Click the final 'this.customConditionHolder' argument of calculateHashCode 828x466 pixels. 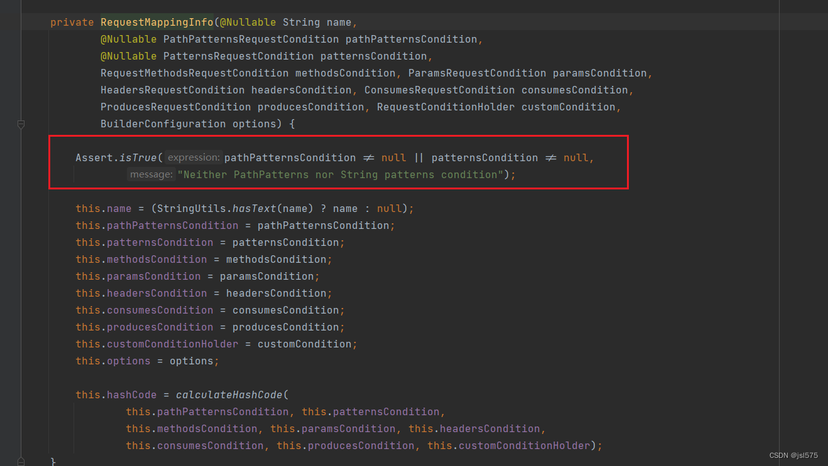point(509,446)
